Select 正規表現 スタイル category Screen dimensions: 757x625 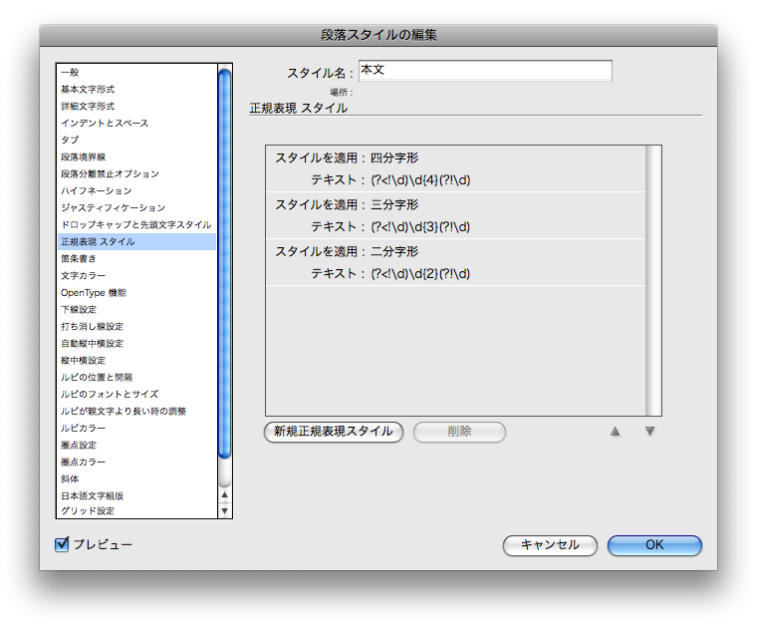(137, 241)
